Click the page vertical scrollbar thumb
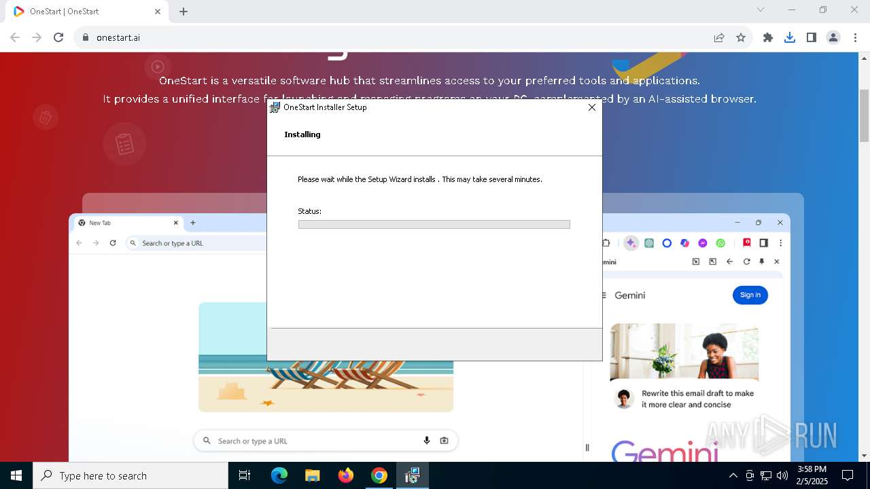The width and height of the screenshot is (870, 489). [x=864, y=115]
